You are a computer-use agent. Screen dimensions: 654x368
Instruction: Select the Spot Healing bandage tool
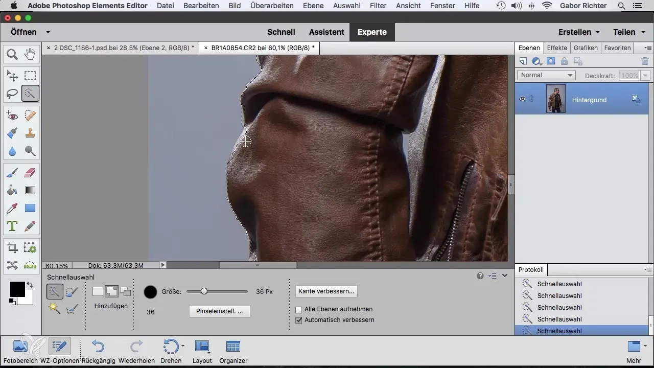pos(30,116)
